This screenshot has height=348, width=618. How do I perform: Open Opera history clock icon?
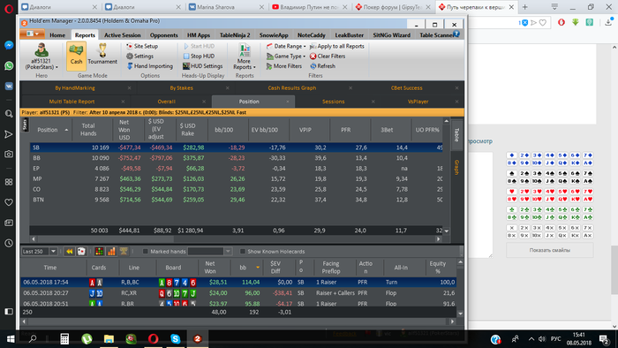point(9,243)
